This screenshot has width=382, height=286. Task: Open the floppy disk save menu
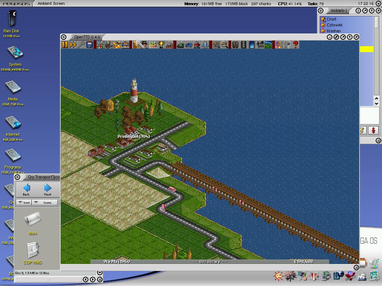pos(90,45)
